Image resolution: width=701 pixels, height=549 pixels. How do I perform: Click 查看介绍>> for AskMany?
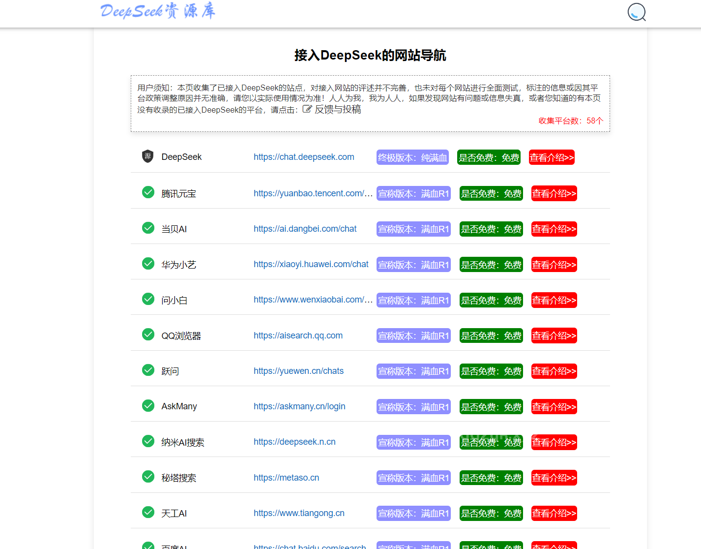point(554,407)
